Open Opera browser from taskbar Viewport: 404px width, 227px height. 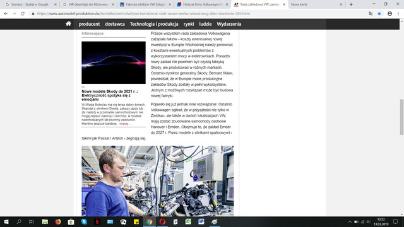pyautogui.click(x=162, y=221)
